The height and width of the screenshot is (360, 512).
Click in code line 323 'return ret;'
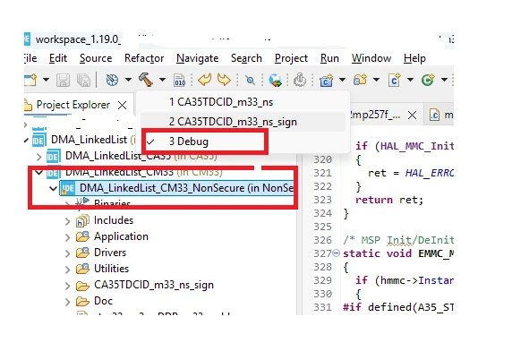(x=389, y=200)
